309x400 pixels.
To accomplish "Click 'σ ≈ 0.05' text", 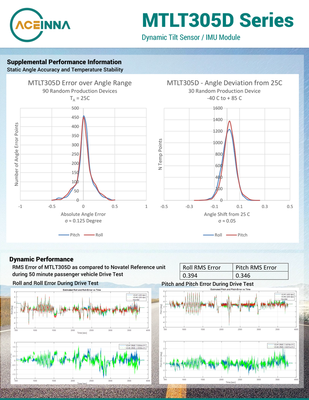I will (x=227, y=221).
